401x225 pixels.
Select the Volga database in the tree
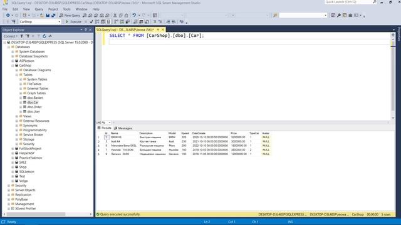pos(23,181)
